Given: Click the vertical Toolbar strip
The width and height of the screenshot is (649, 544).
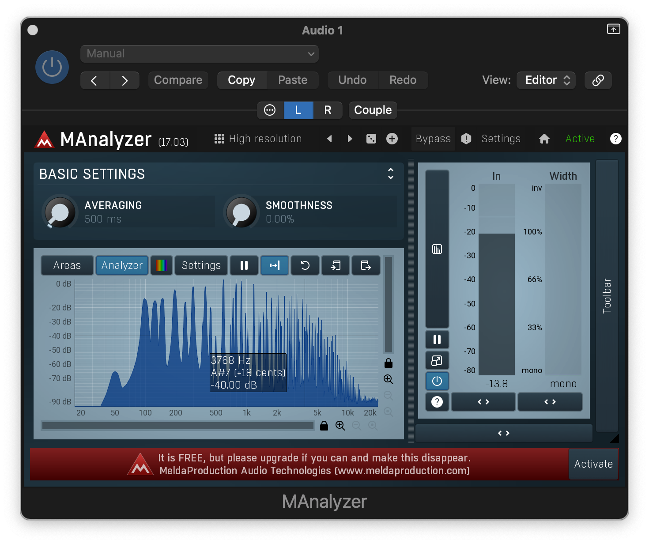Looking at the screenshot, I should point(607,295).
